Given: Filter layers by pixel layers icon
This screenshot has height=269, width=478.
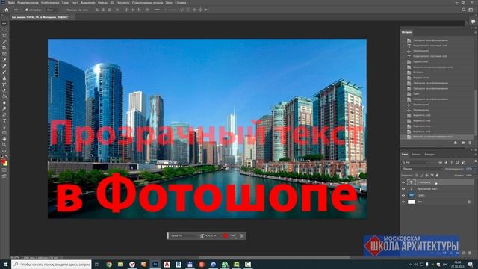Looking at the screenshot, I should click(x=441, y=162).
